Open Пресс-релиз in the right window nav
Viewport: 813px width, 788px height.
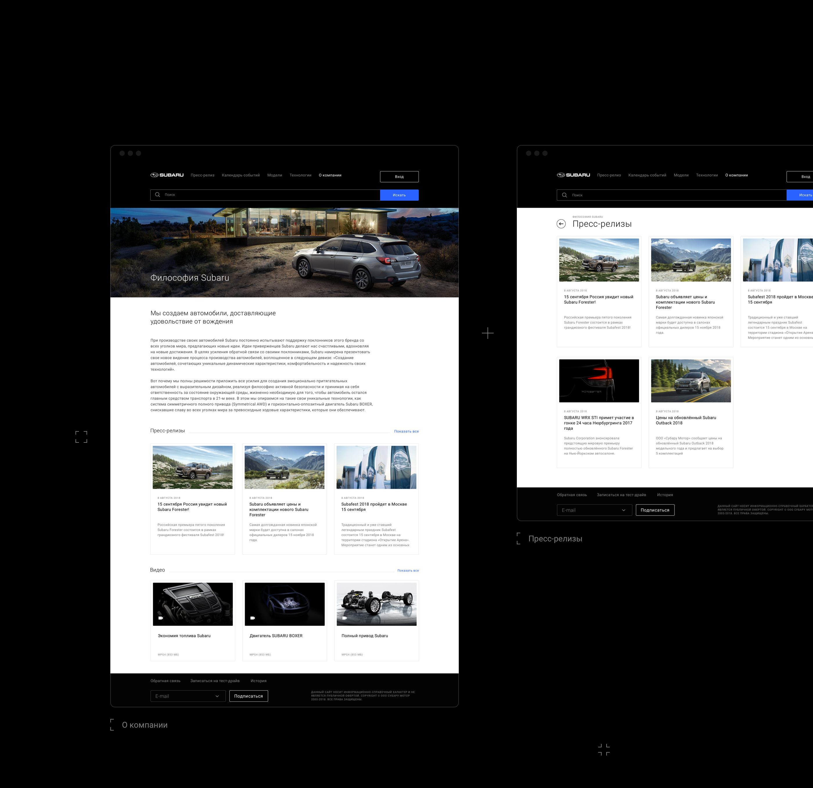609,175
